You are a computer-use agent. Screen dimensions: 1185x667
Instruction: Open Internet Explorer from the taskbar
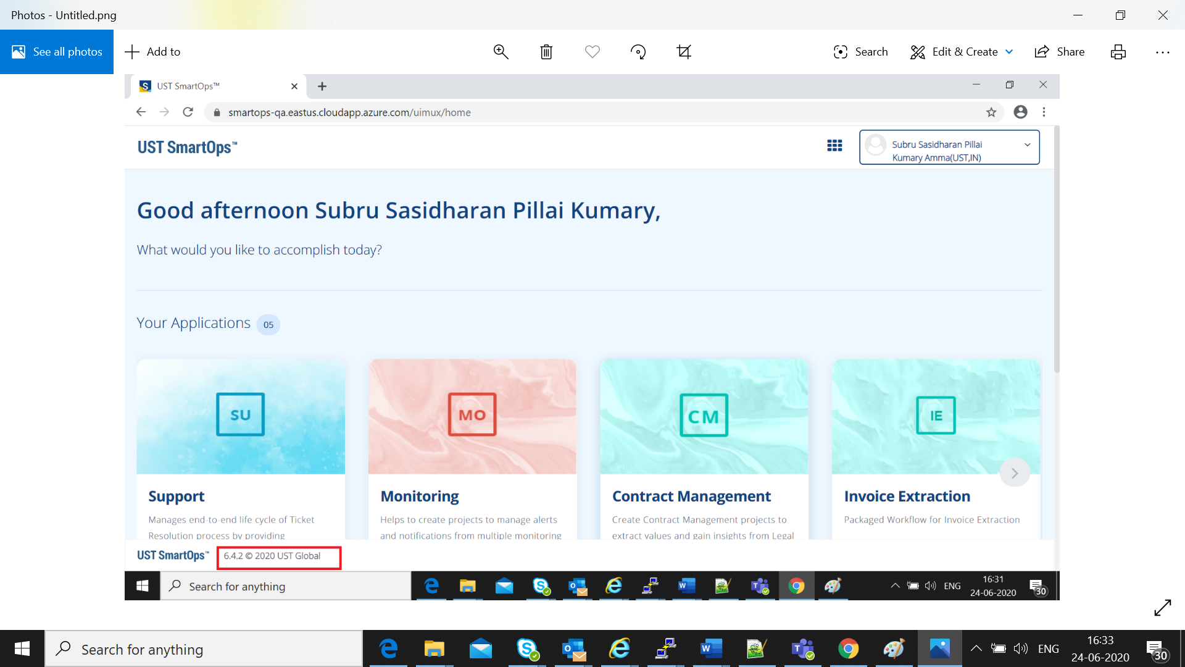click(619, 649)
